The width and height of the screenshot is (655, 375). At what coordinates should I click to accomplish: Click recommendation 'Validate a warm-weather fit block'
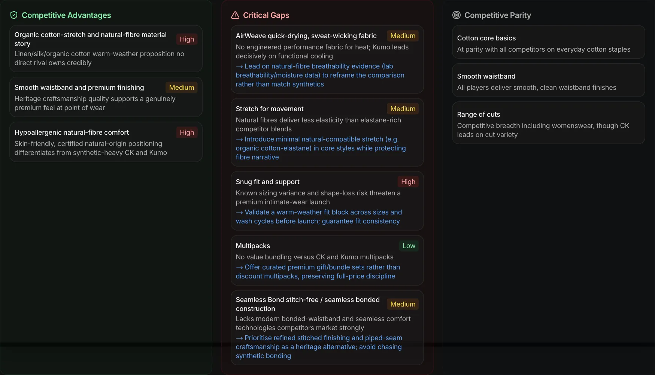click(x=319, y=217)
